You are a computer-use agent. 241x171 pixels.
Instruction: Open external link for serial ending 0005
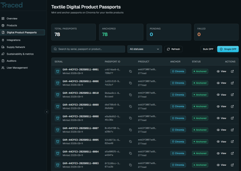click(232, 142)
